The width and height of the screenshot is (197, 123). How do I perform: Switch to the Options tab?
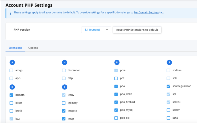[33, 48]
